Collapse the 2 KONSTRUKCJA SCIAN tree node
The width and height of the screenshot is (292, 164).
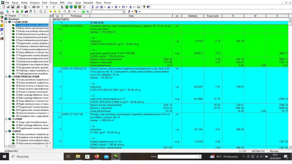[6, 77]
